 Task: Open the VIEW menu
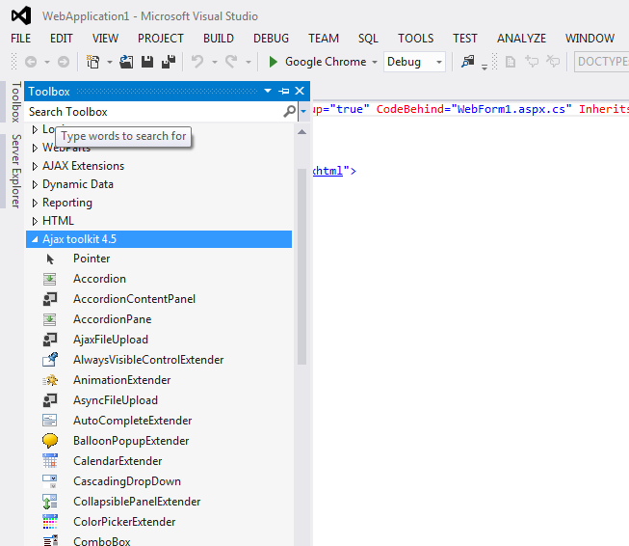coord(105,39)
